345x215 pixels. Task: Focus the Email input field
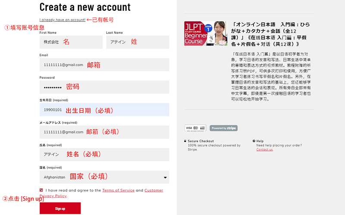click(x=104, y=64)
